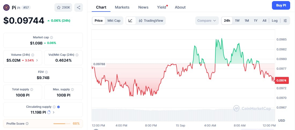The image size is (295, 130).
Task: Click the 0.4624% Vol/Mkt Cap value
Action: coord(63,60)
